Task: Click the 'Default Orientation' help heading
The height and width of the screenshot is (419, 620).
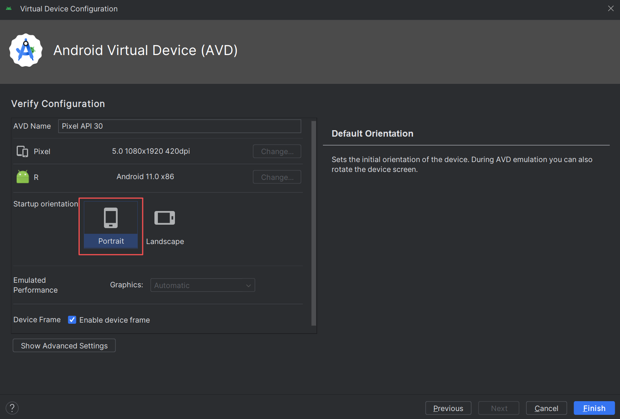Action: click(373, 134)
